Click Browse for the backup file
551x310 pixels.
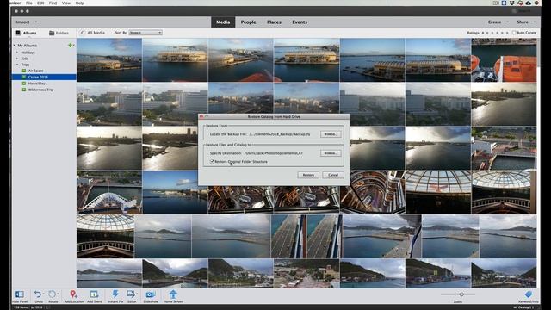click(x=331, y=134)
